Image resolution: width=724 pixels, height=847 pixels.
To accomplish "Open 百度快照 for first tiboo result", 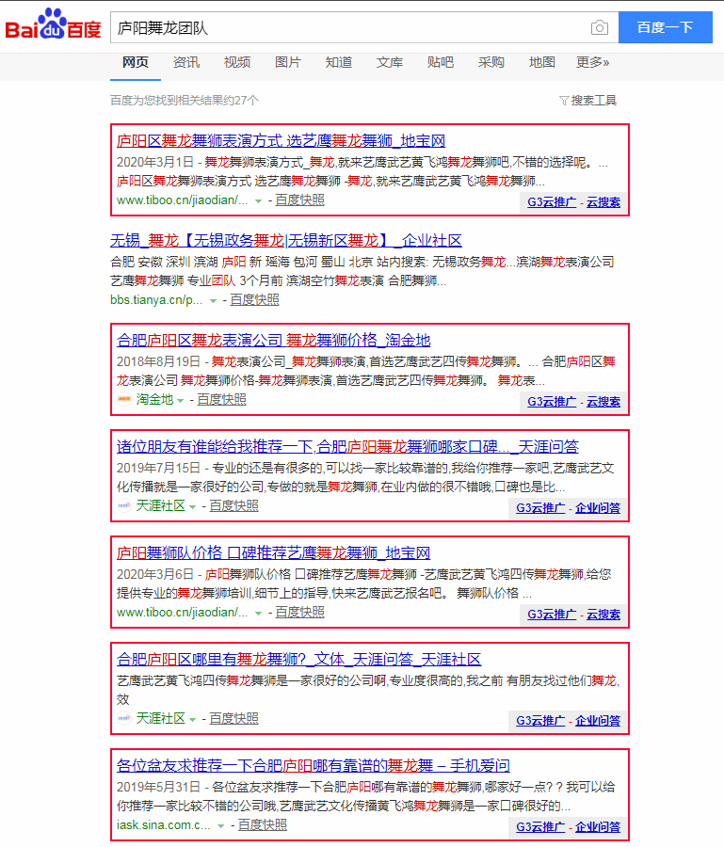I will (300, 200).
